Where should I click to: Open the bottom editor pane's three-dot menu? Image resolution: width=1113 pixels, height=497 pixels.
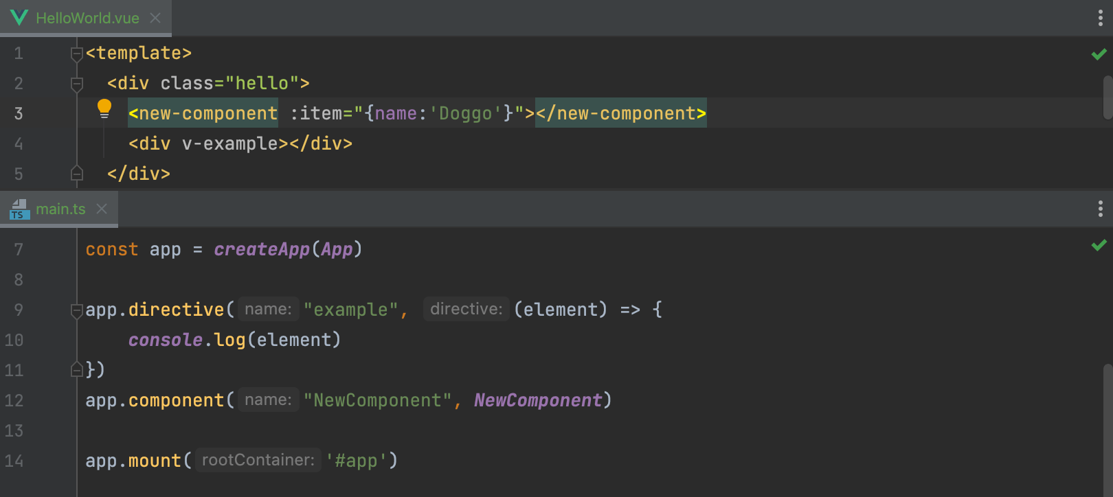[x=1100, y=209]
